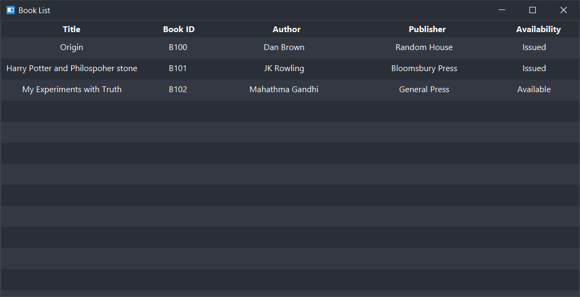Maximize the Book List window
The image size is (580, 297).
tap(533, 10)
